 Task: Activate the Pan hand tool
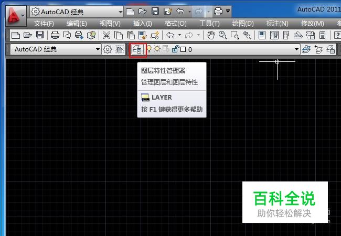point(211,35)
